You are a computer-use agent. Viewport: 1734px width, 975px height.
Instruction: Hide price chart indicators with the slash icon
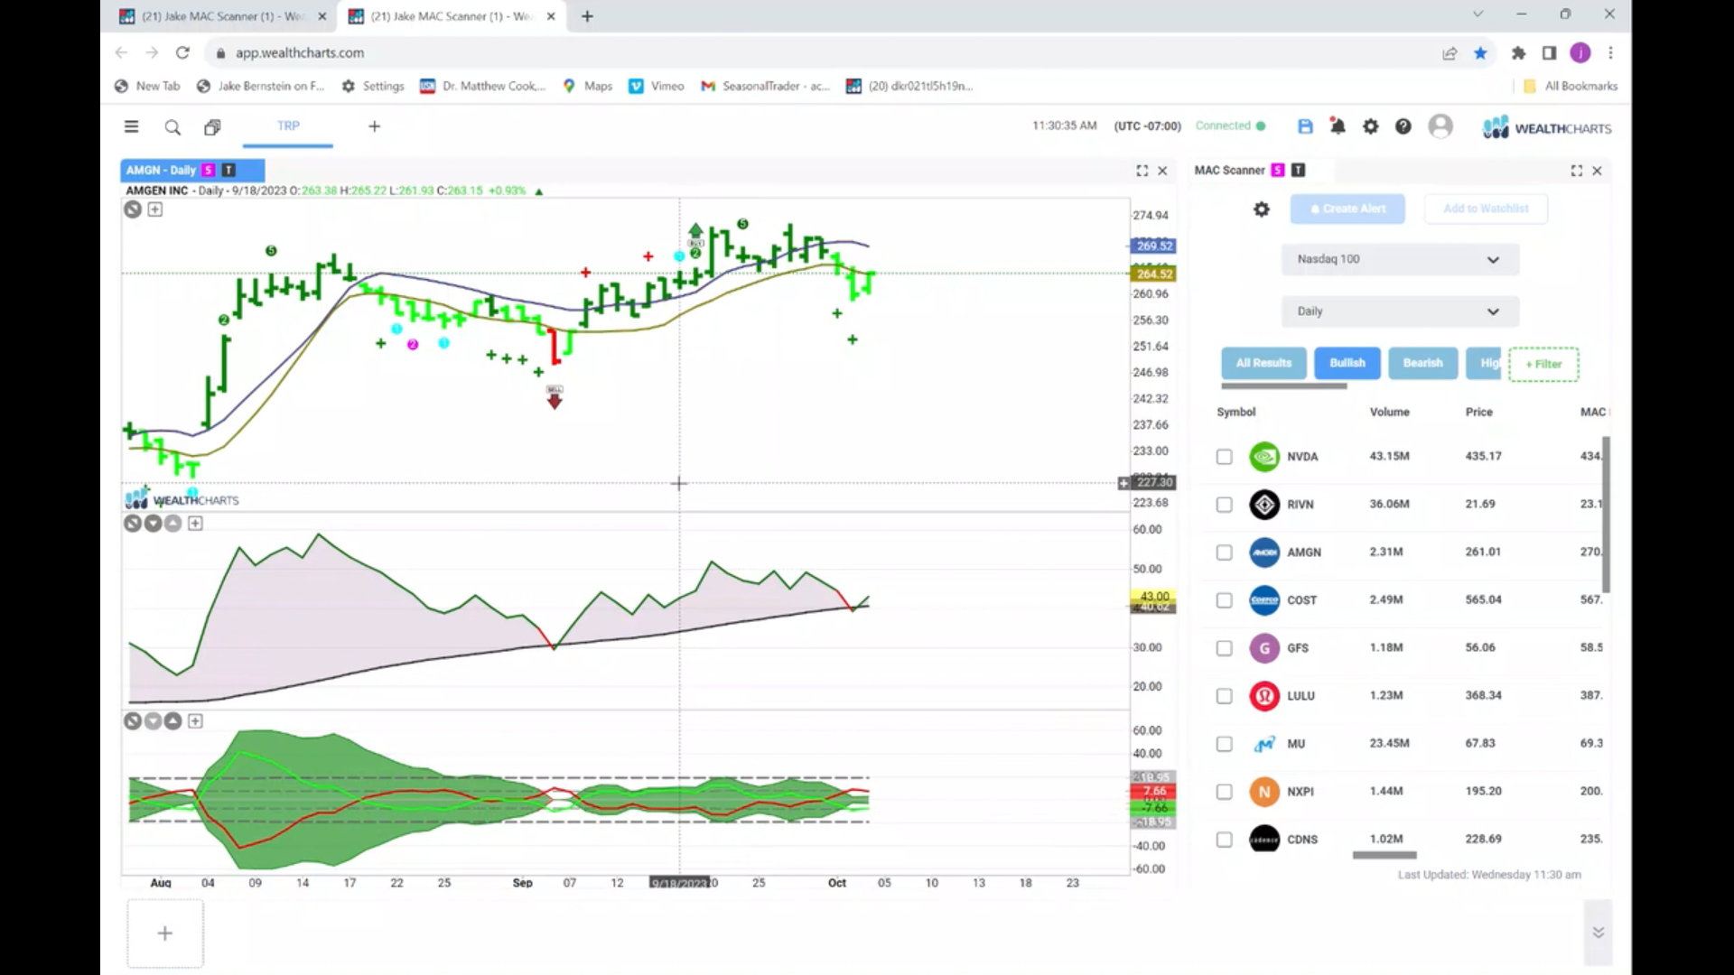pos(133,209)
